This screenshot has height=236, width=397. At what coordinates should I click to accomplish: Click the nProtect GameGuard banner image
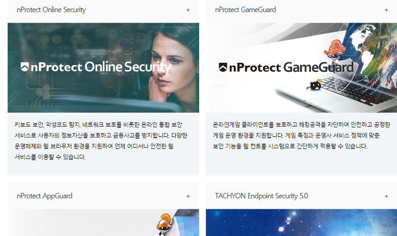(x=301, y=68)
